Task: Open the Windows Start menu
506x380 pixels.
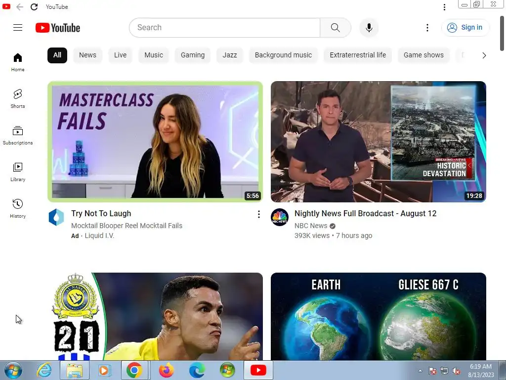Action: (x=13, y=370)
